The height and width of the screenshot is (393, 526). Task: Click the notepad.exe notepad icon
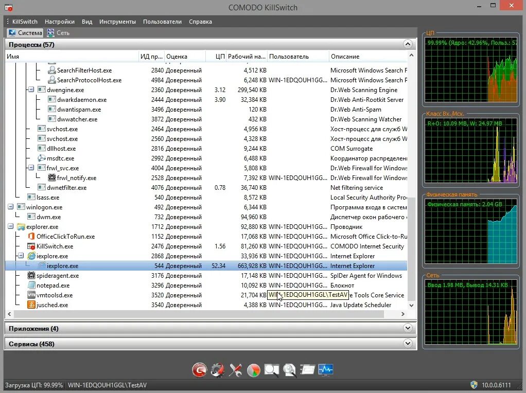click(31, 285)
